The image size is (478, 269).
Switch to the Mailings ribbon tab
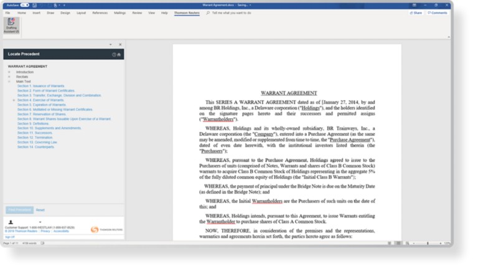(119, 13)
